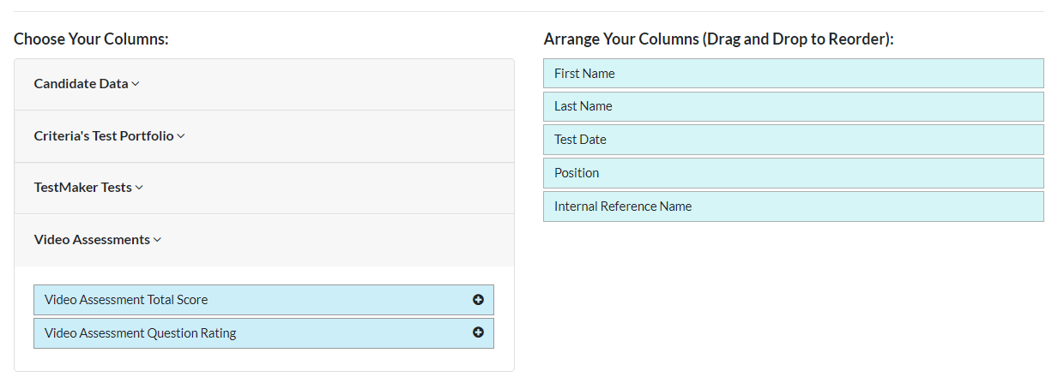1058x383 pixels.
Task: Select the Last Name arranged column
Action: click(794, 106)
